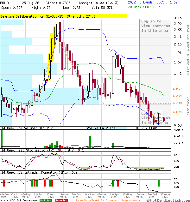
Task: Click the 1.0416 Fibonacci level label
Action: pos(177,96)
